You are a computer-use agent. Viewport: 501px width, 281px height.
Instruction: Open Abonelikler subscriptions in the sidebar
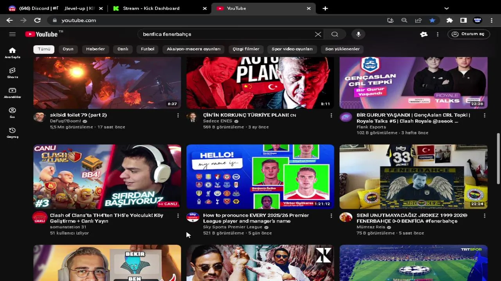coord(13,92)
